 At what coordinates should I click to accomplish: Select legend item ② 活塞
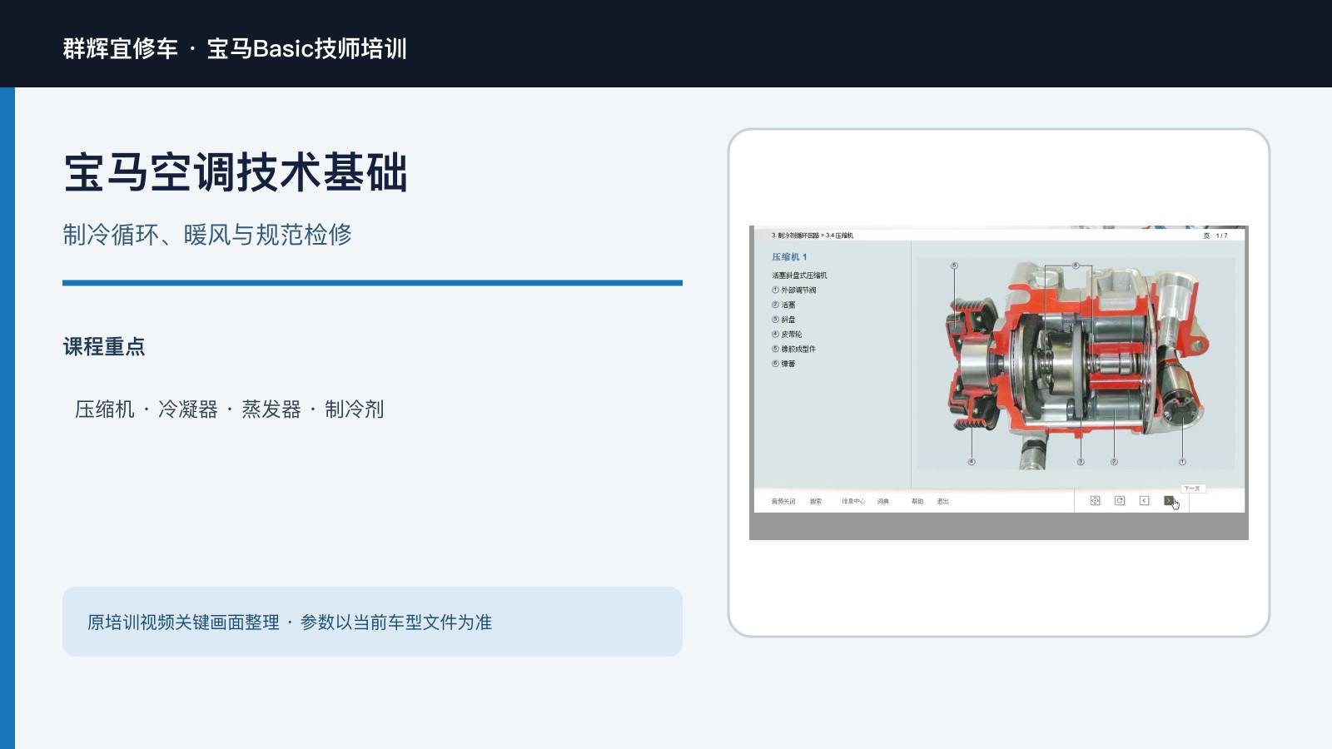click(783, 305)
